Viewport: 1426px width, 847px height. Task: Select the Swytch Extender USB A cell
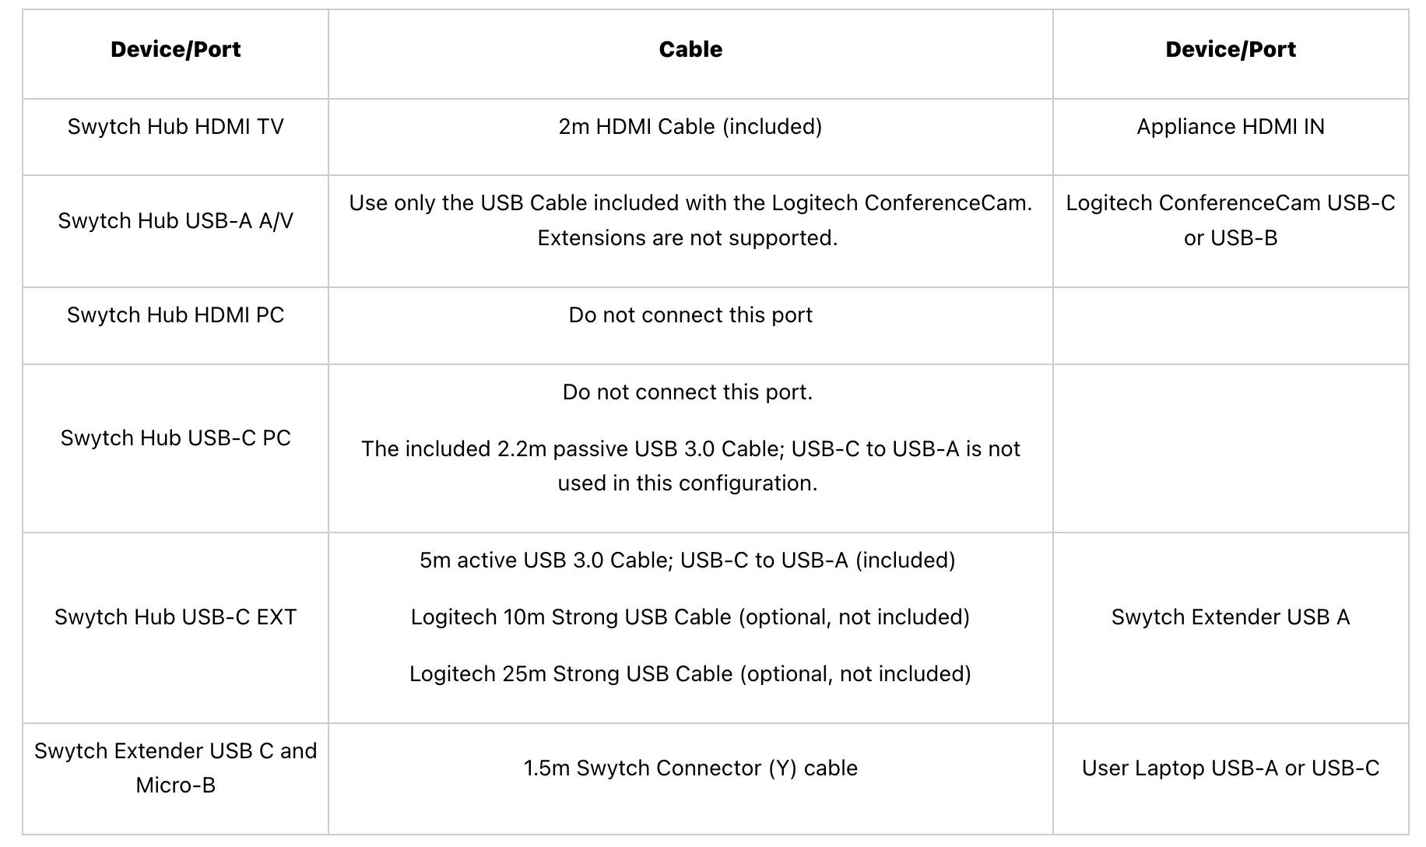(1230, 617)
